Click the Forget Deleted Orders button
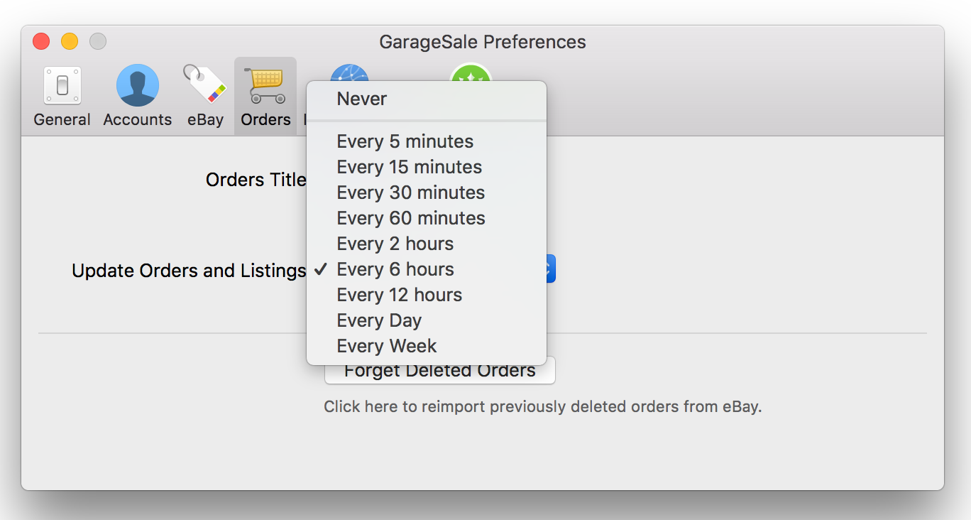The width and height of the screenshot is (971, 520). pos(440,374)
